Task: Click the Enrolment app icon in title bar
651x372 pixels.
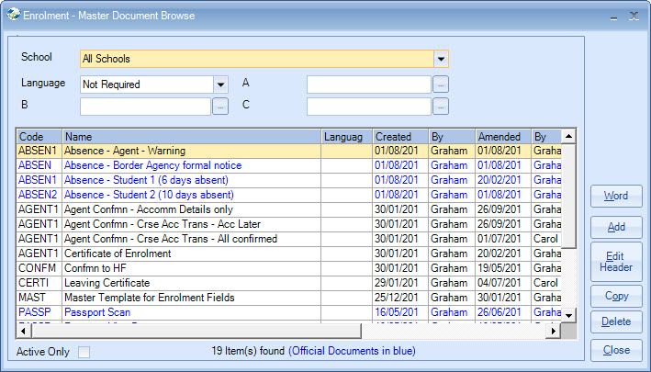Action: 13,15
